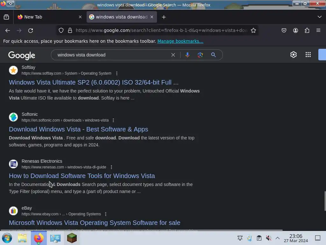Start voice search with the microphone icon
326x245 pixels.
187,55
